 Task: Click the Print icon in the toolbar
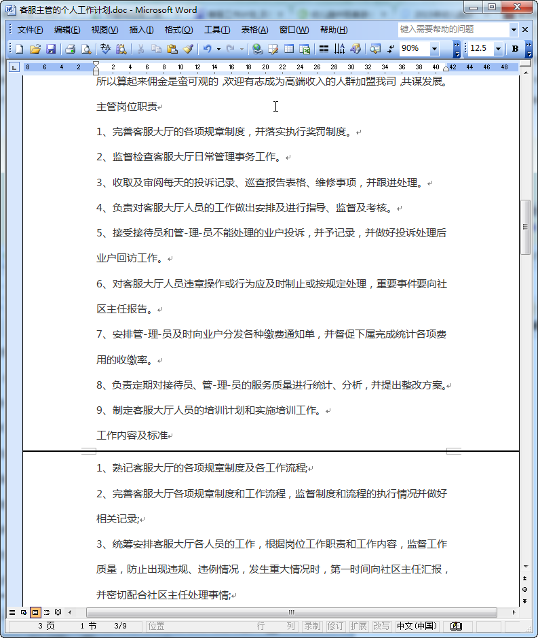[70, 49]
